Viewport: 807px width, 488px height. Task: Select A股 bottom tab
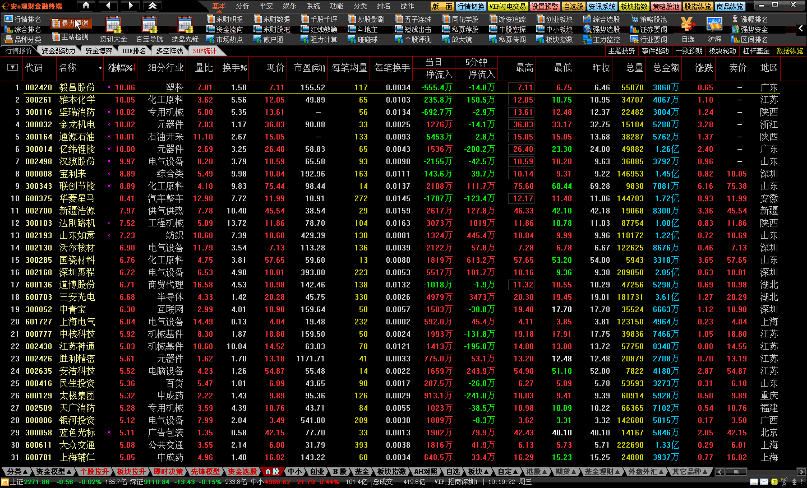(x=272, y=472)
